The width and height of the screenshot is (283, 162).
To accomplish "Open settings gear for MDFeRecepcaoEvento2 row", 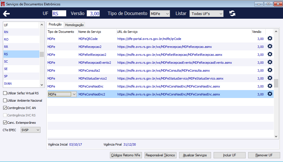I will point(270,62).
